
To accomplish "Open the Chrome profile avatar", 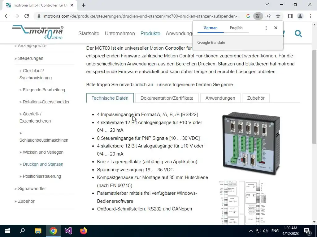I will (300, 16).
